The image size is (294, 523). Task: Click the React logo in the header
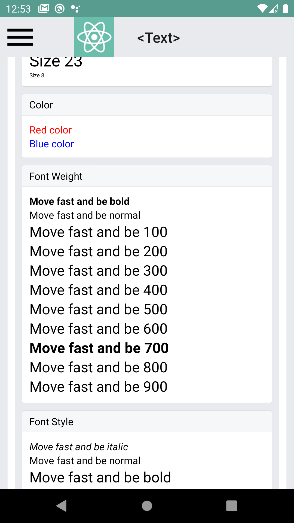[94, 37]
